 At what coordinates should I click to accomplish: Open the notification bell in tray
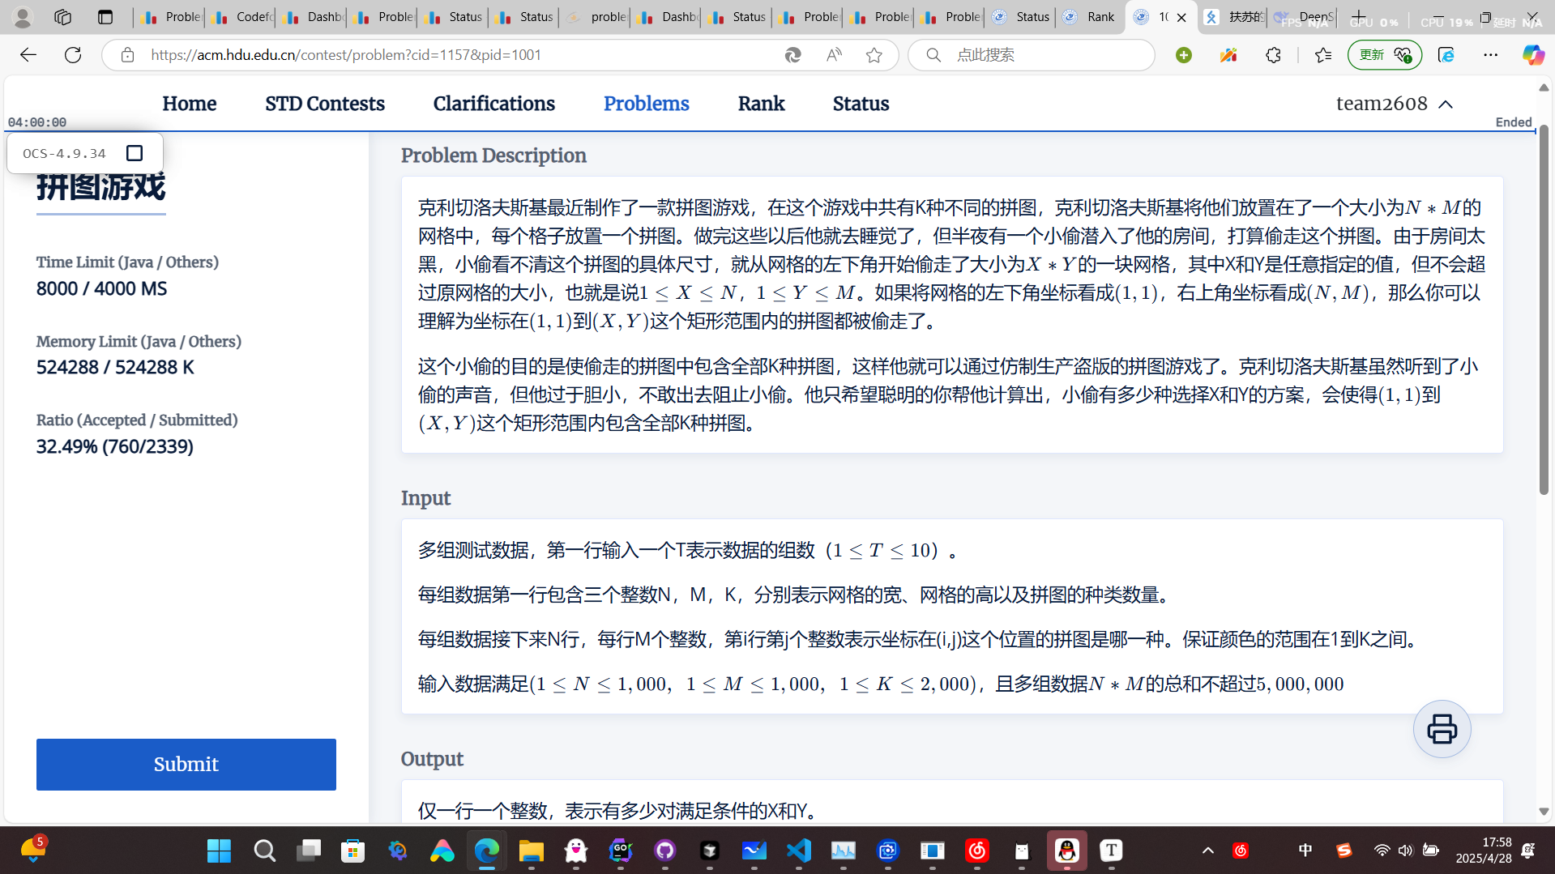1528,851
